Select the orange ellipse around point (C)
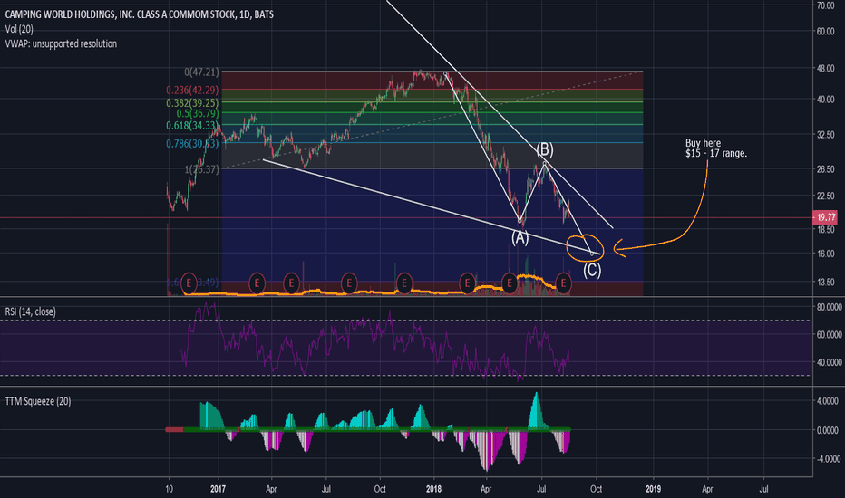845x498 pixels. pyautogui.click(x=586, y=248)
